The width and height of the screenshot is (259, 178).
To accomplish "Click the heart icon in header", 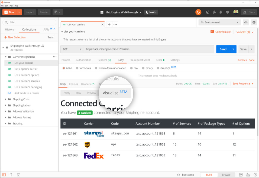I will (228, 12).
